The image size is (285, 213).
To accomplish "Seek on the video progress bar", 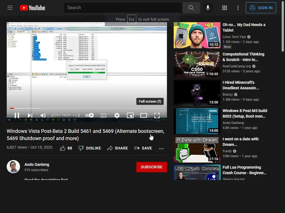I will tap(87, 108).
